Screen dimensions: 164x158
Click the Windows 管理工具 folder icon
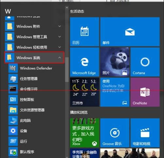[x=9, y=37]
